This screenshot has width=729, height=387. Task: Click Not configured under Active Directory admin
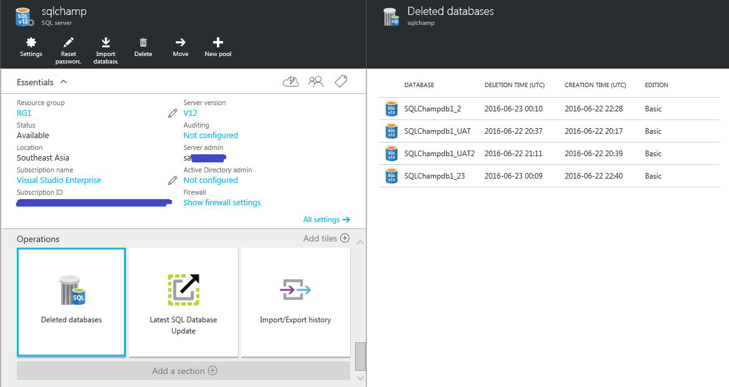click(211, 180)
